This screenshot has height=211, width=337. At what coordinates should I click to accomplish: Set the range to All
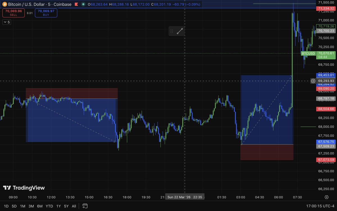pyautogui.click(x=74, y=206)
